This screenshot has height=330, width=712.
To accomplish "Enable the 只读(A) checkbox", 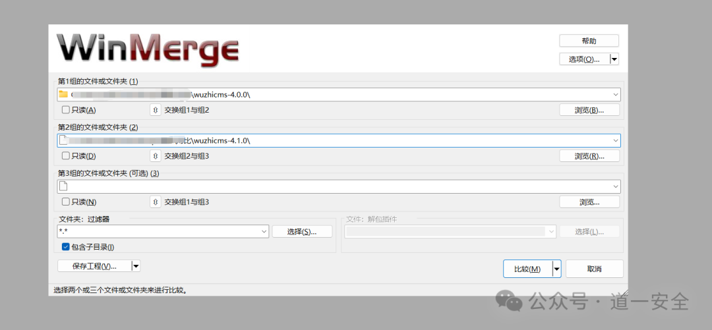I will 66,110.
